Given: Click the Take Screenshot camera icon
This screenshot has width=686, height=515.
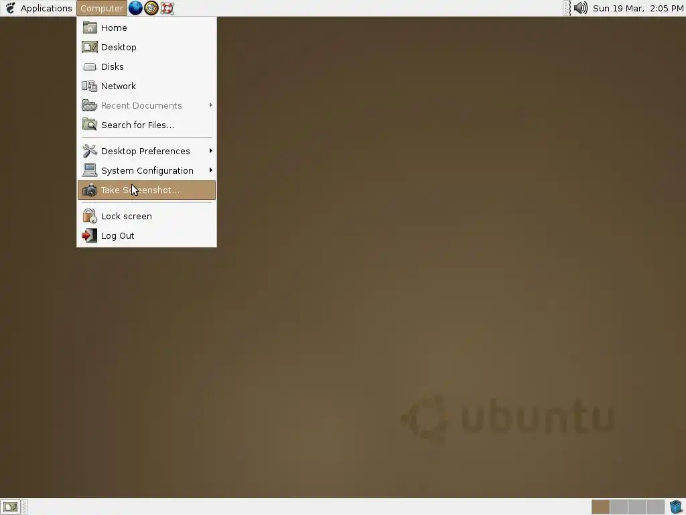Looking at the screenshot, I should click(90, 190).
